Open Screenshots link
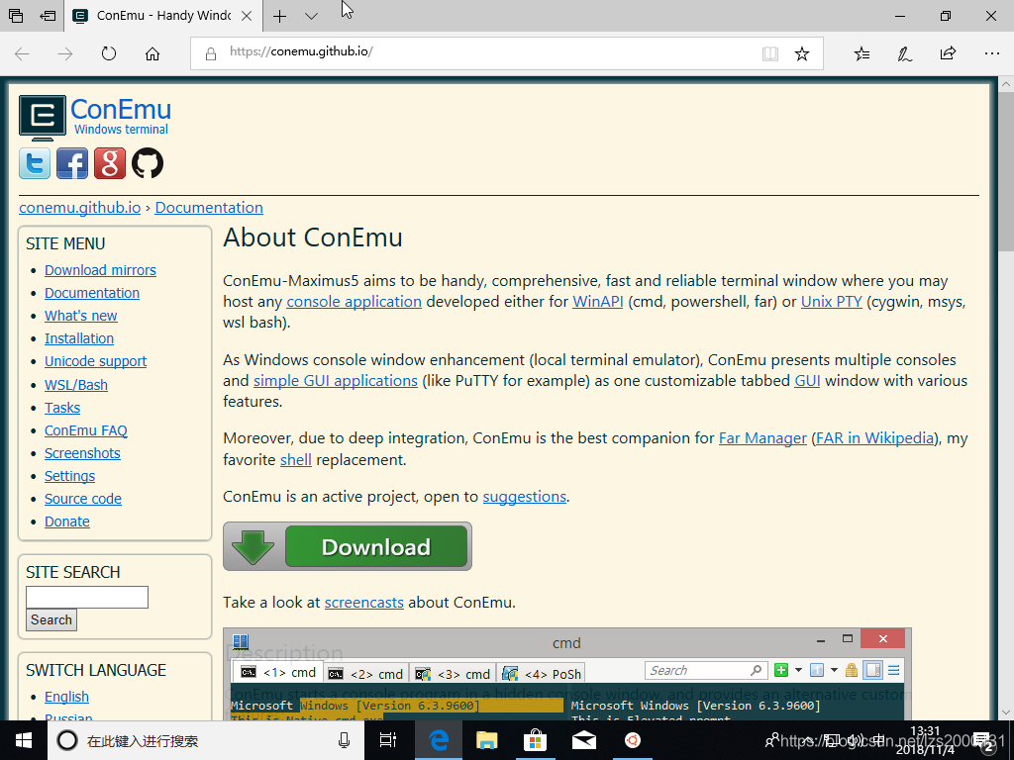 coord(82,453)
